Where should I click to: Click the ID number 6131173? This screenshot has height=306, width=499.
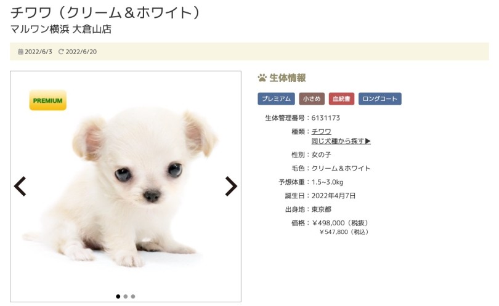(325, 118)
